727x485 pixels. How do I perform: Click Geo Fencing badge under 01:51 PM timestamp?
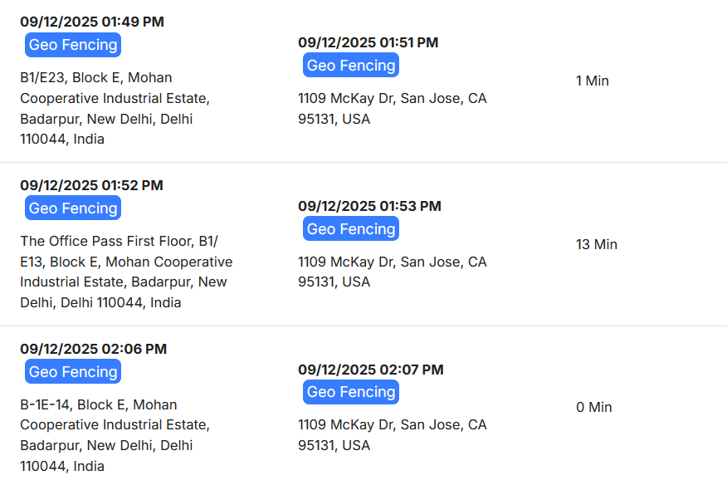350,66
